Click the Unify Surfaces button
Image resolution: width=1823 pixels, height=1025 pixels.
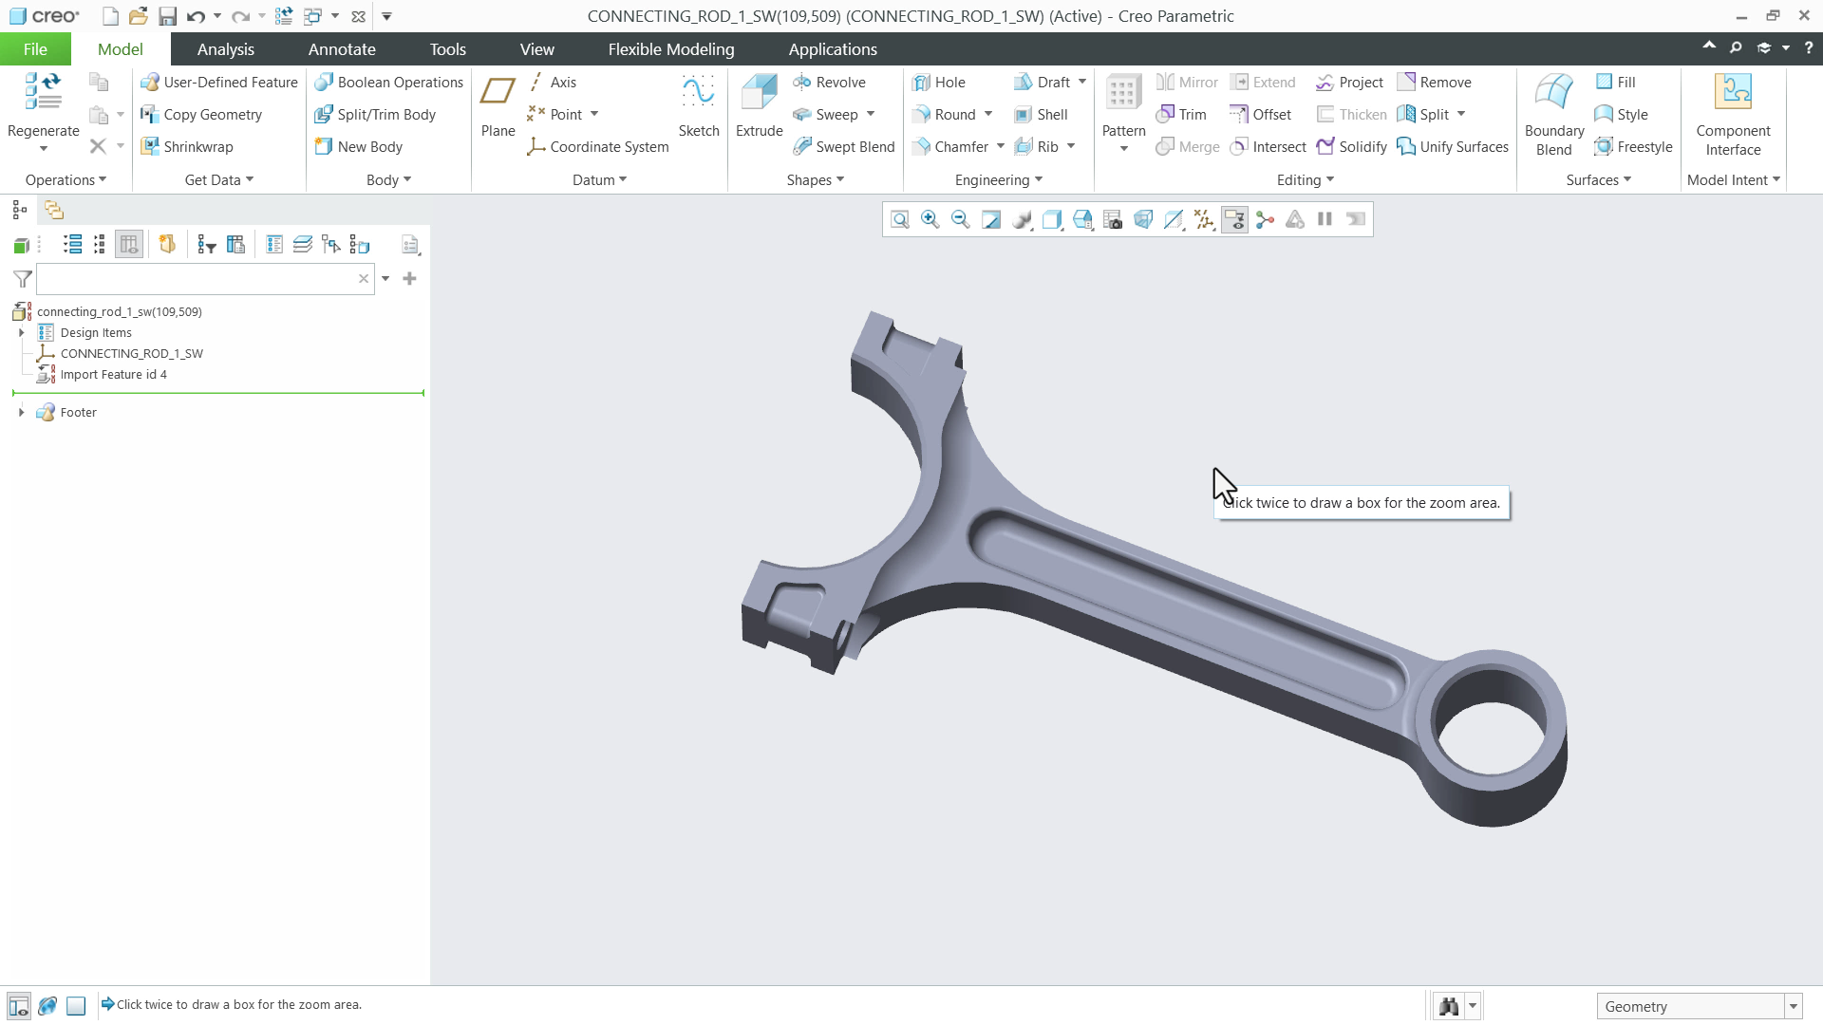[x=1453, y=147]
